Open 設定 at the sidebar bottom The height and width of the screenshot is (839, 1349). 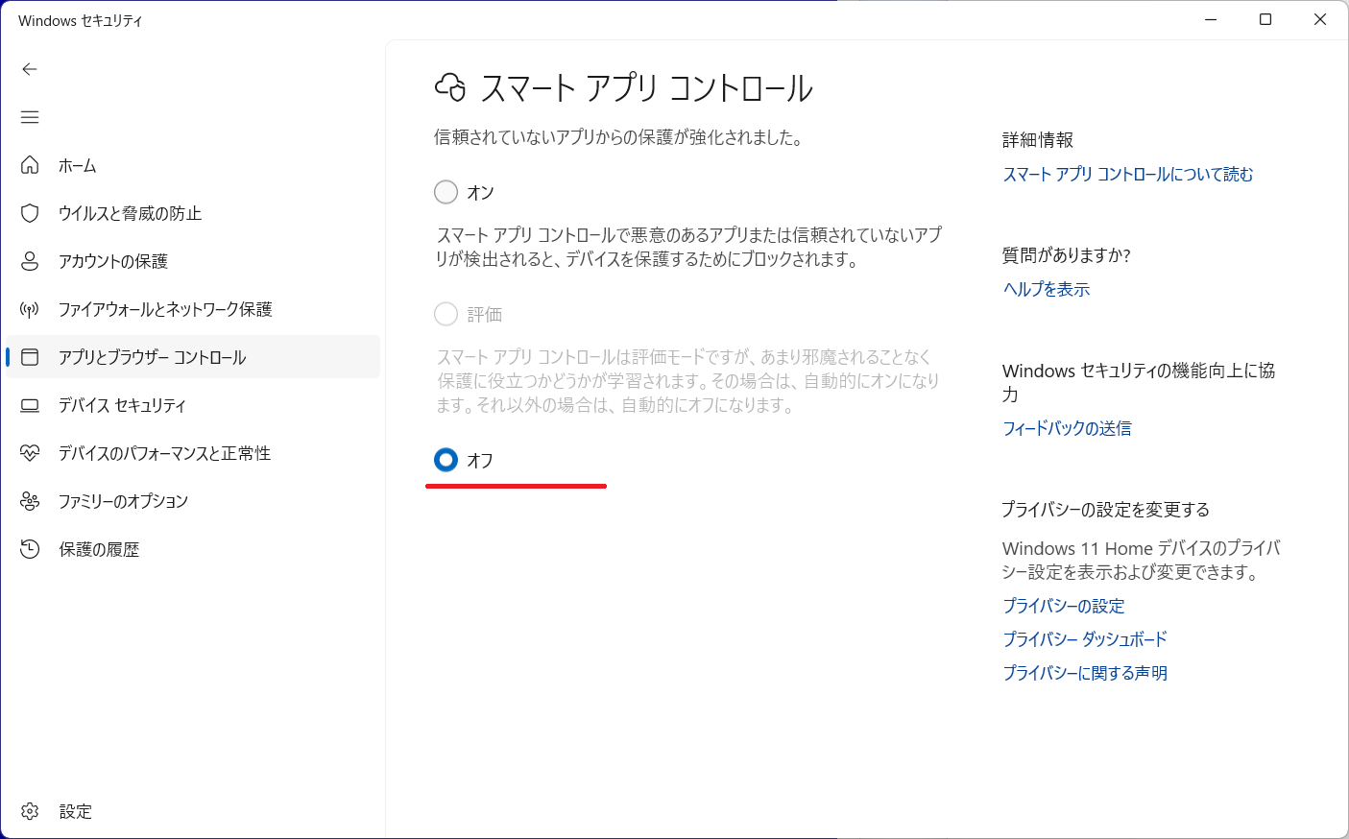(x=193, y=811)
